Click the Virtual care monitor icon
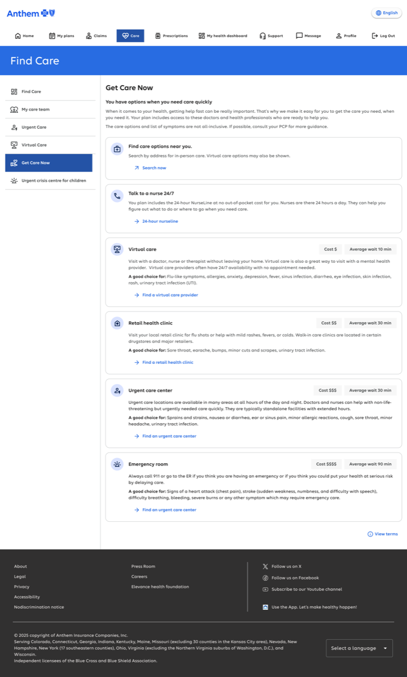The image size is (407, 677). pyautogui.click(x=117, y=249)
